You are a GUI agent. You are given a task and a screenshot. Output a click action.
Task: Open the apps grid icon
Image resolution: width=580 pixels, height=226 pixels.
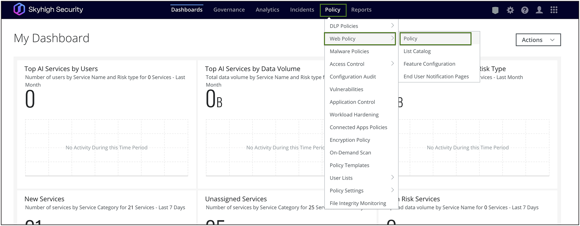point(554,10)
